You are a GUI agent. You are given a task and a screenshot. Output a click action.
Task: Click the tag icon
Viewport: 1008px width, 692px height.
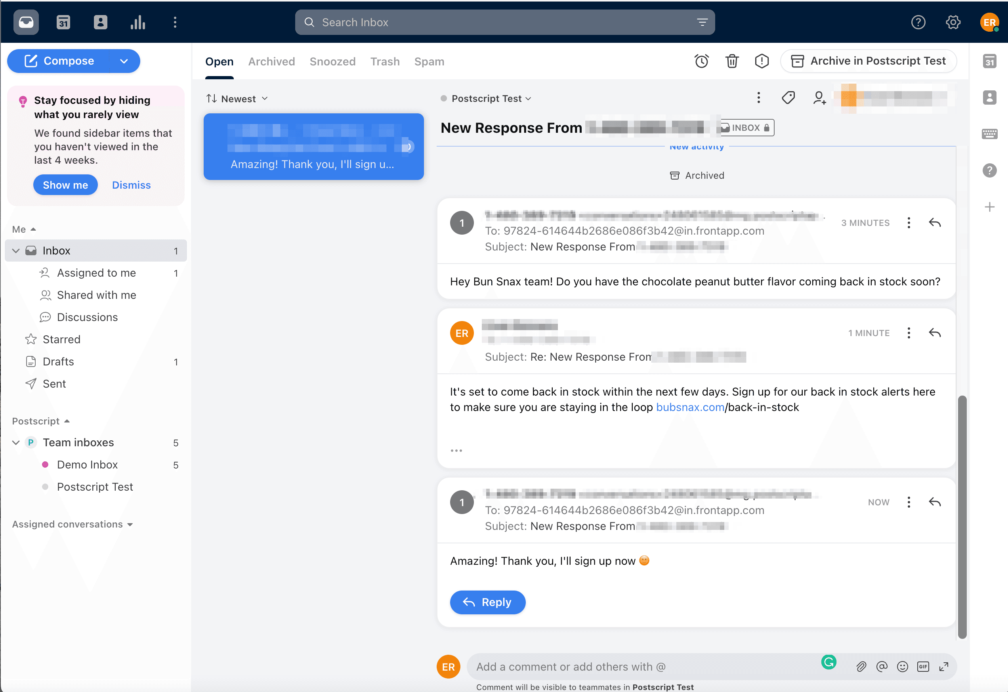(x=788, y=98)
